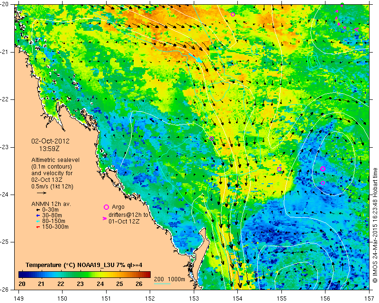Click the Argo float marker near -22.8, 153.4

point(211,138)
